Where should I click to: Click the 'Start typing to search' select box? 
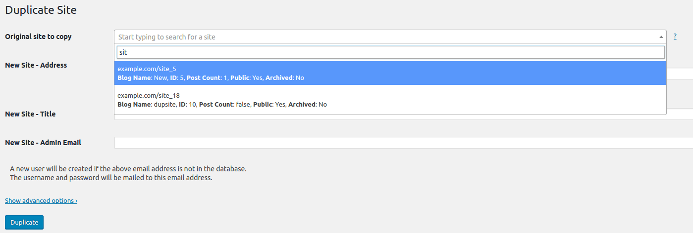click(390, 37)
